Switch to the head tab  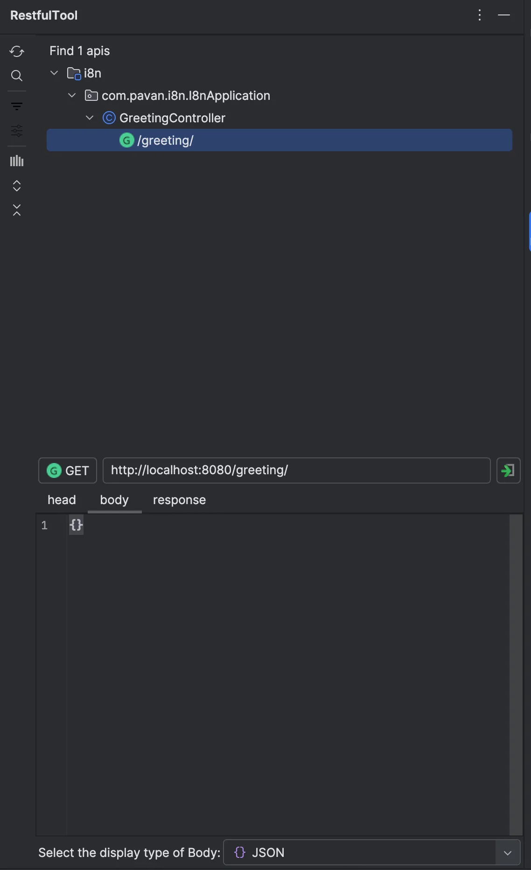pyautogui.click(x=61, y=500)
